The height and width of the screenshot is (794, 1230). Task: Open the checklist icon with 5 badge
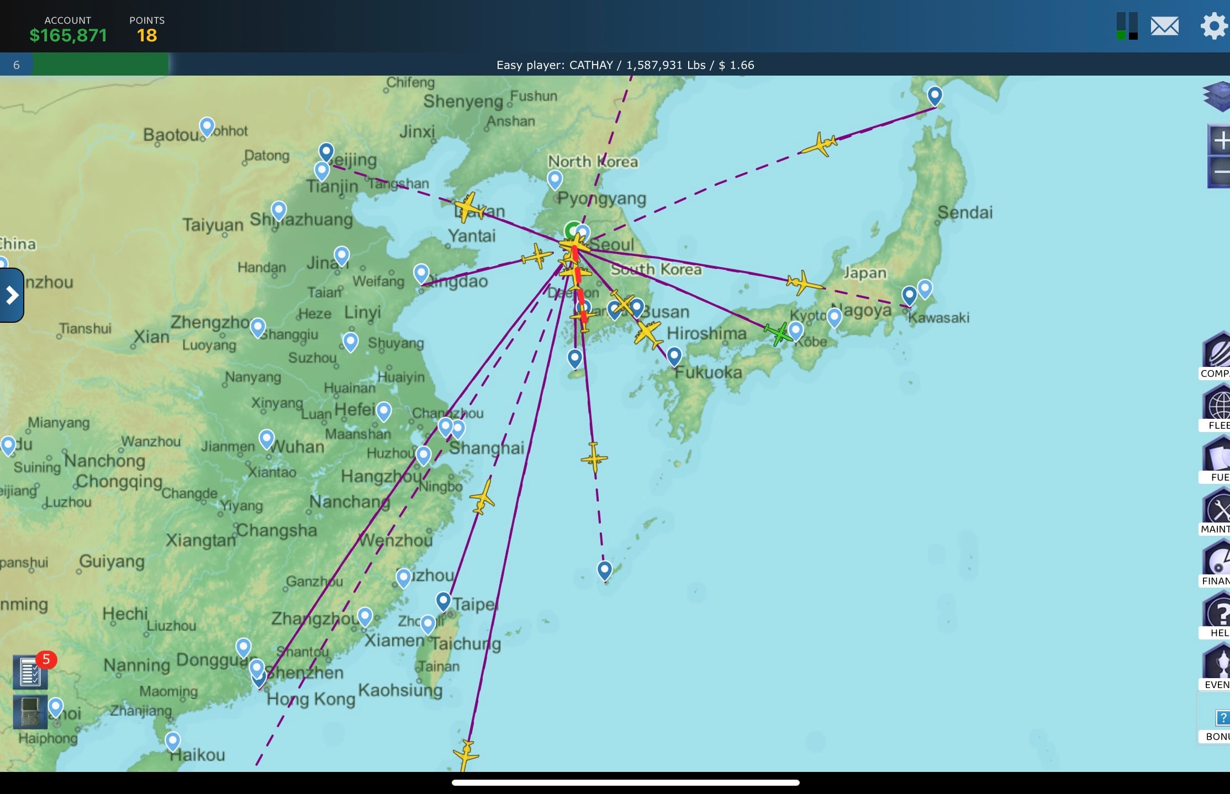click(x=30, y=672)
